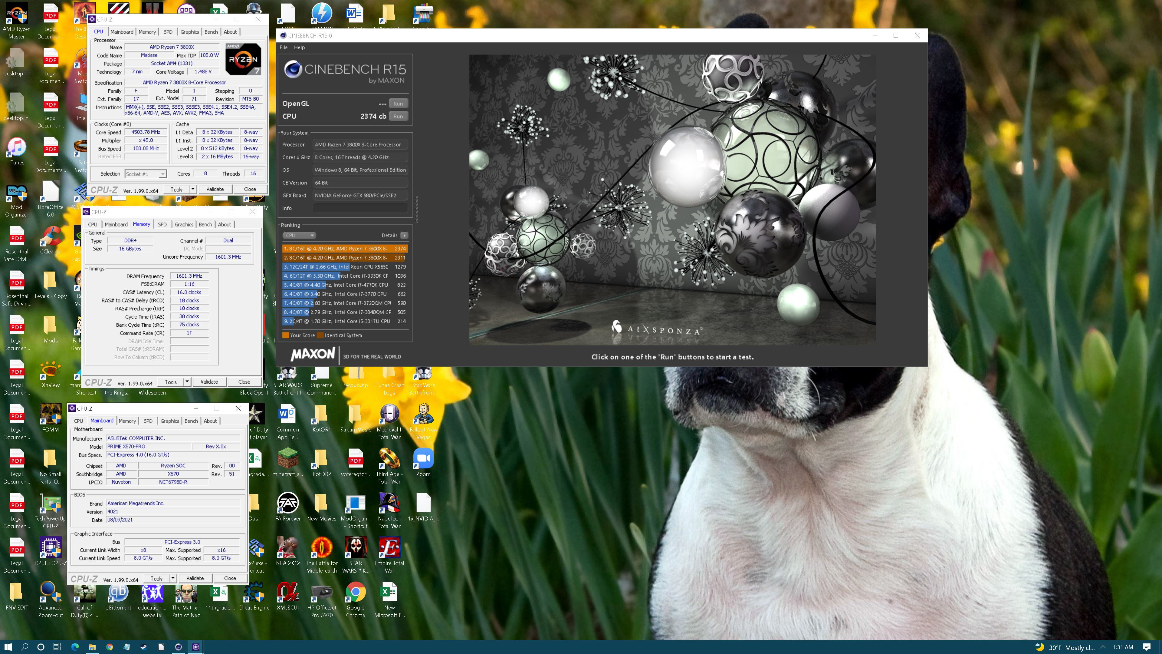The image size is (1162, 654).
Task: Open the Windows Start menu
Action: [8, 647]
